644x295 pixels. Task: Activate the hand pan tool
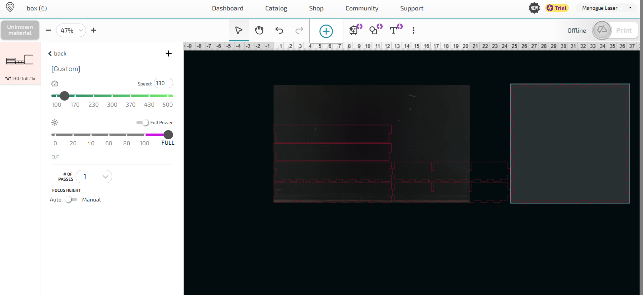(x=259, y=31)
